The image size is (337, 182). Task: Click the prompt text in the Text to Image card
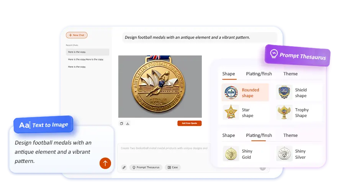pyautogui.click(x=53, y=152)
